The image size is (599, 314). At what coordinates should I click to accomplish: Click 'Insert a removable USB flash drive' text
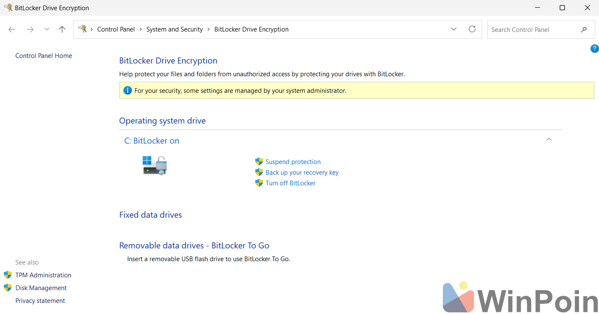coord(208,259)
